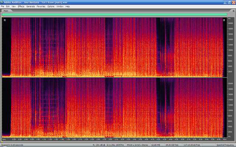Click the '62.85 MB' file size status
The width and height of the screenshot is (236, 147).
click(x=156, y=145)
